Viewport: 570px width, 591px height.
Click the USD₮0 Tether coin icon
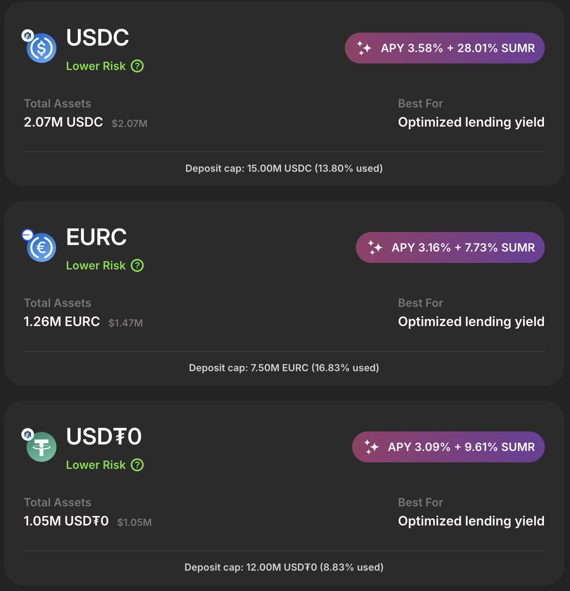[42, 447]
